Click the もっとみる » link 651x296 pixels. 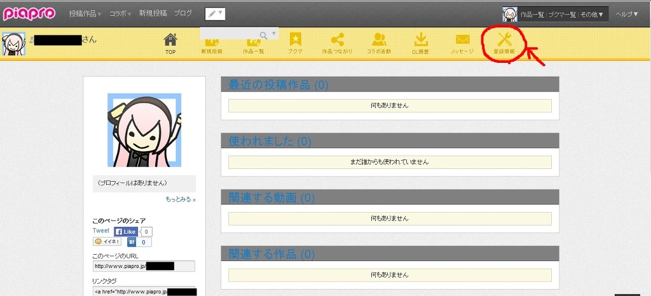pos(181,199)
